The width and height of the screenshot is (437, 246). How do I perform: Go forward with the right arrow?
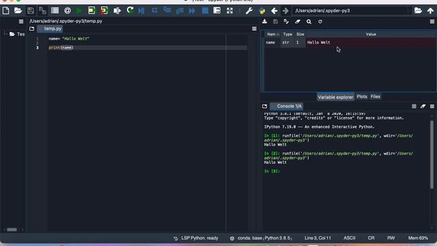click(285, 11)
